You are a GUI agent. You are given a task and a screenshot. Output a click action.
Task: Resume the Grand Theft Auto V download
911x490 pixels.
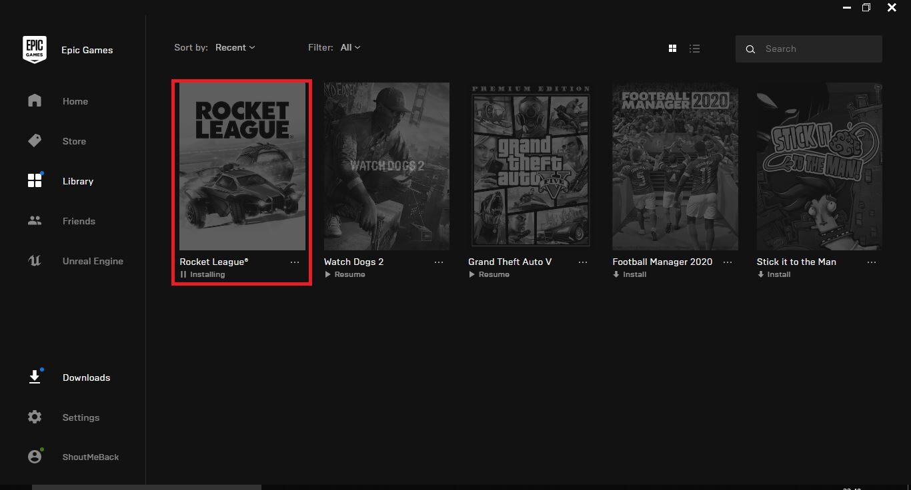[x=489, y=274]
